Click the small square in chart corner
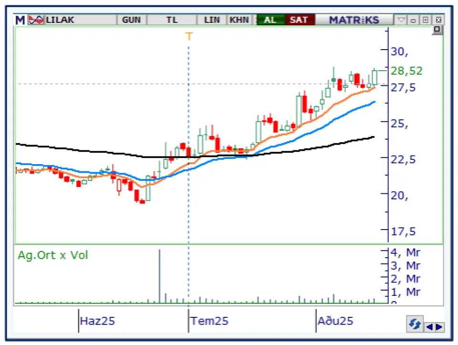The height and width of the screenshot is (345, 458). pyautogui.click(x=437, y=30)
